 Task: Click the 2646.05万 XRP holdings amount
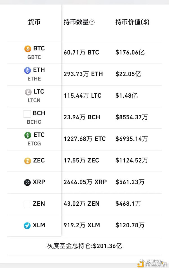pos(85,182)
